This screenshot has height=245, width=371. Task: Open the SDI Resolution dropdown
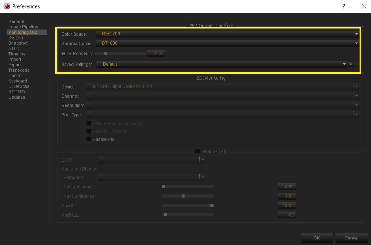click(x=223, y=105)
